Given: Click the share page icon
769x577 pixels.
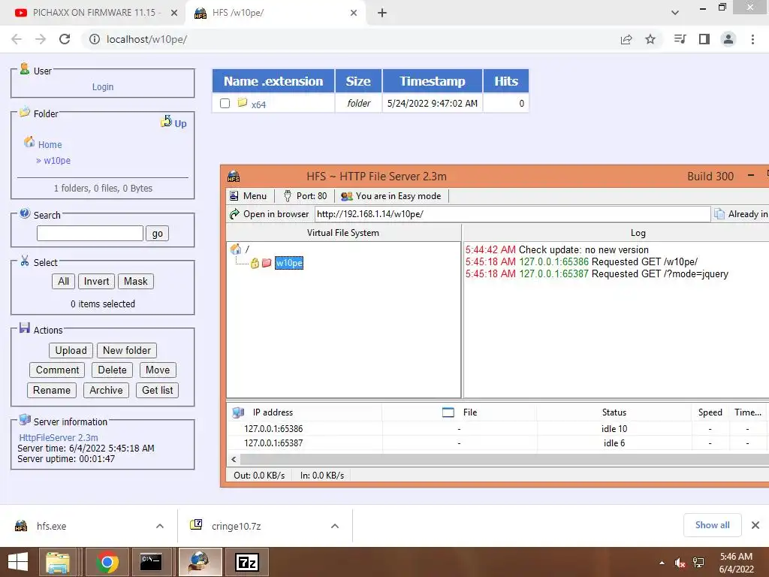Looking at the screenshot, I should pos(626,39).
